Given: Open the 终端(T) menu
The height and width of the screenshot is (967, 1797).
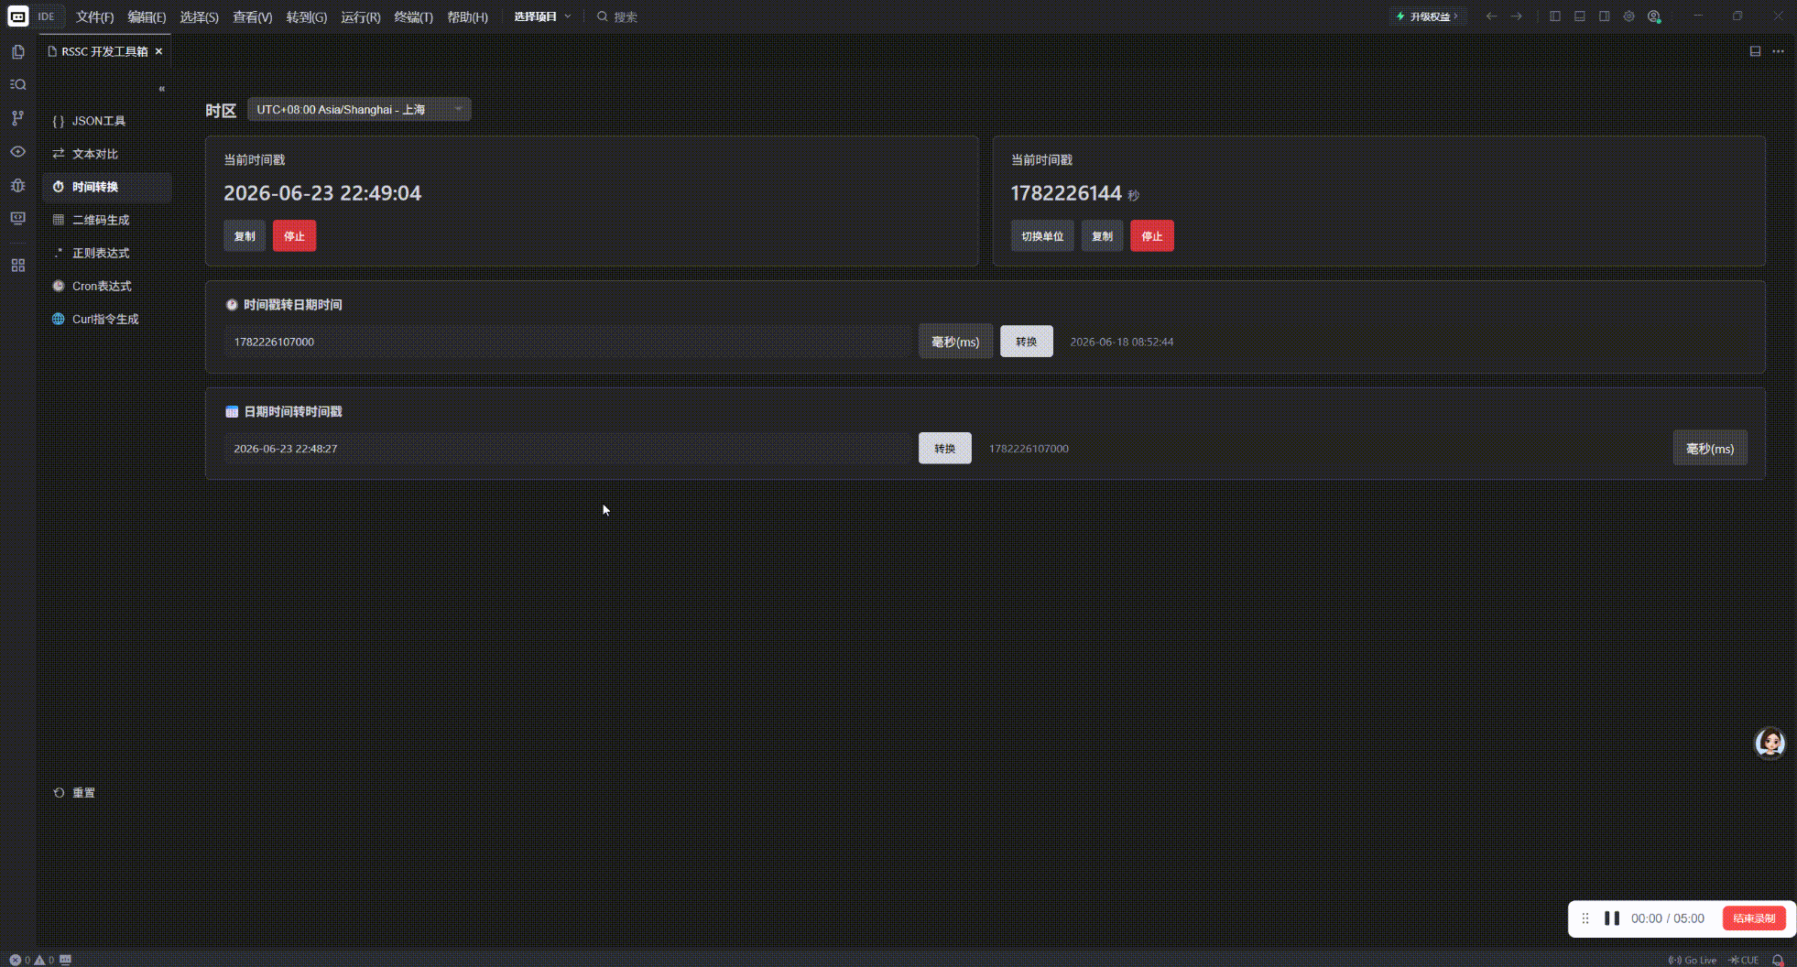Looking at the screenshot, I should tap(413, 17).
